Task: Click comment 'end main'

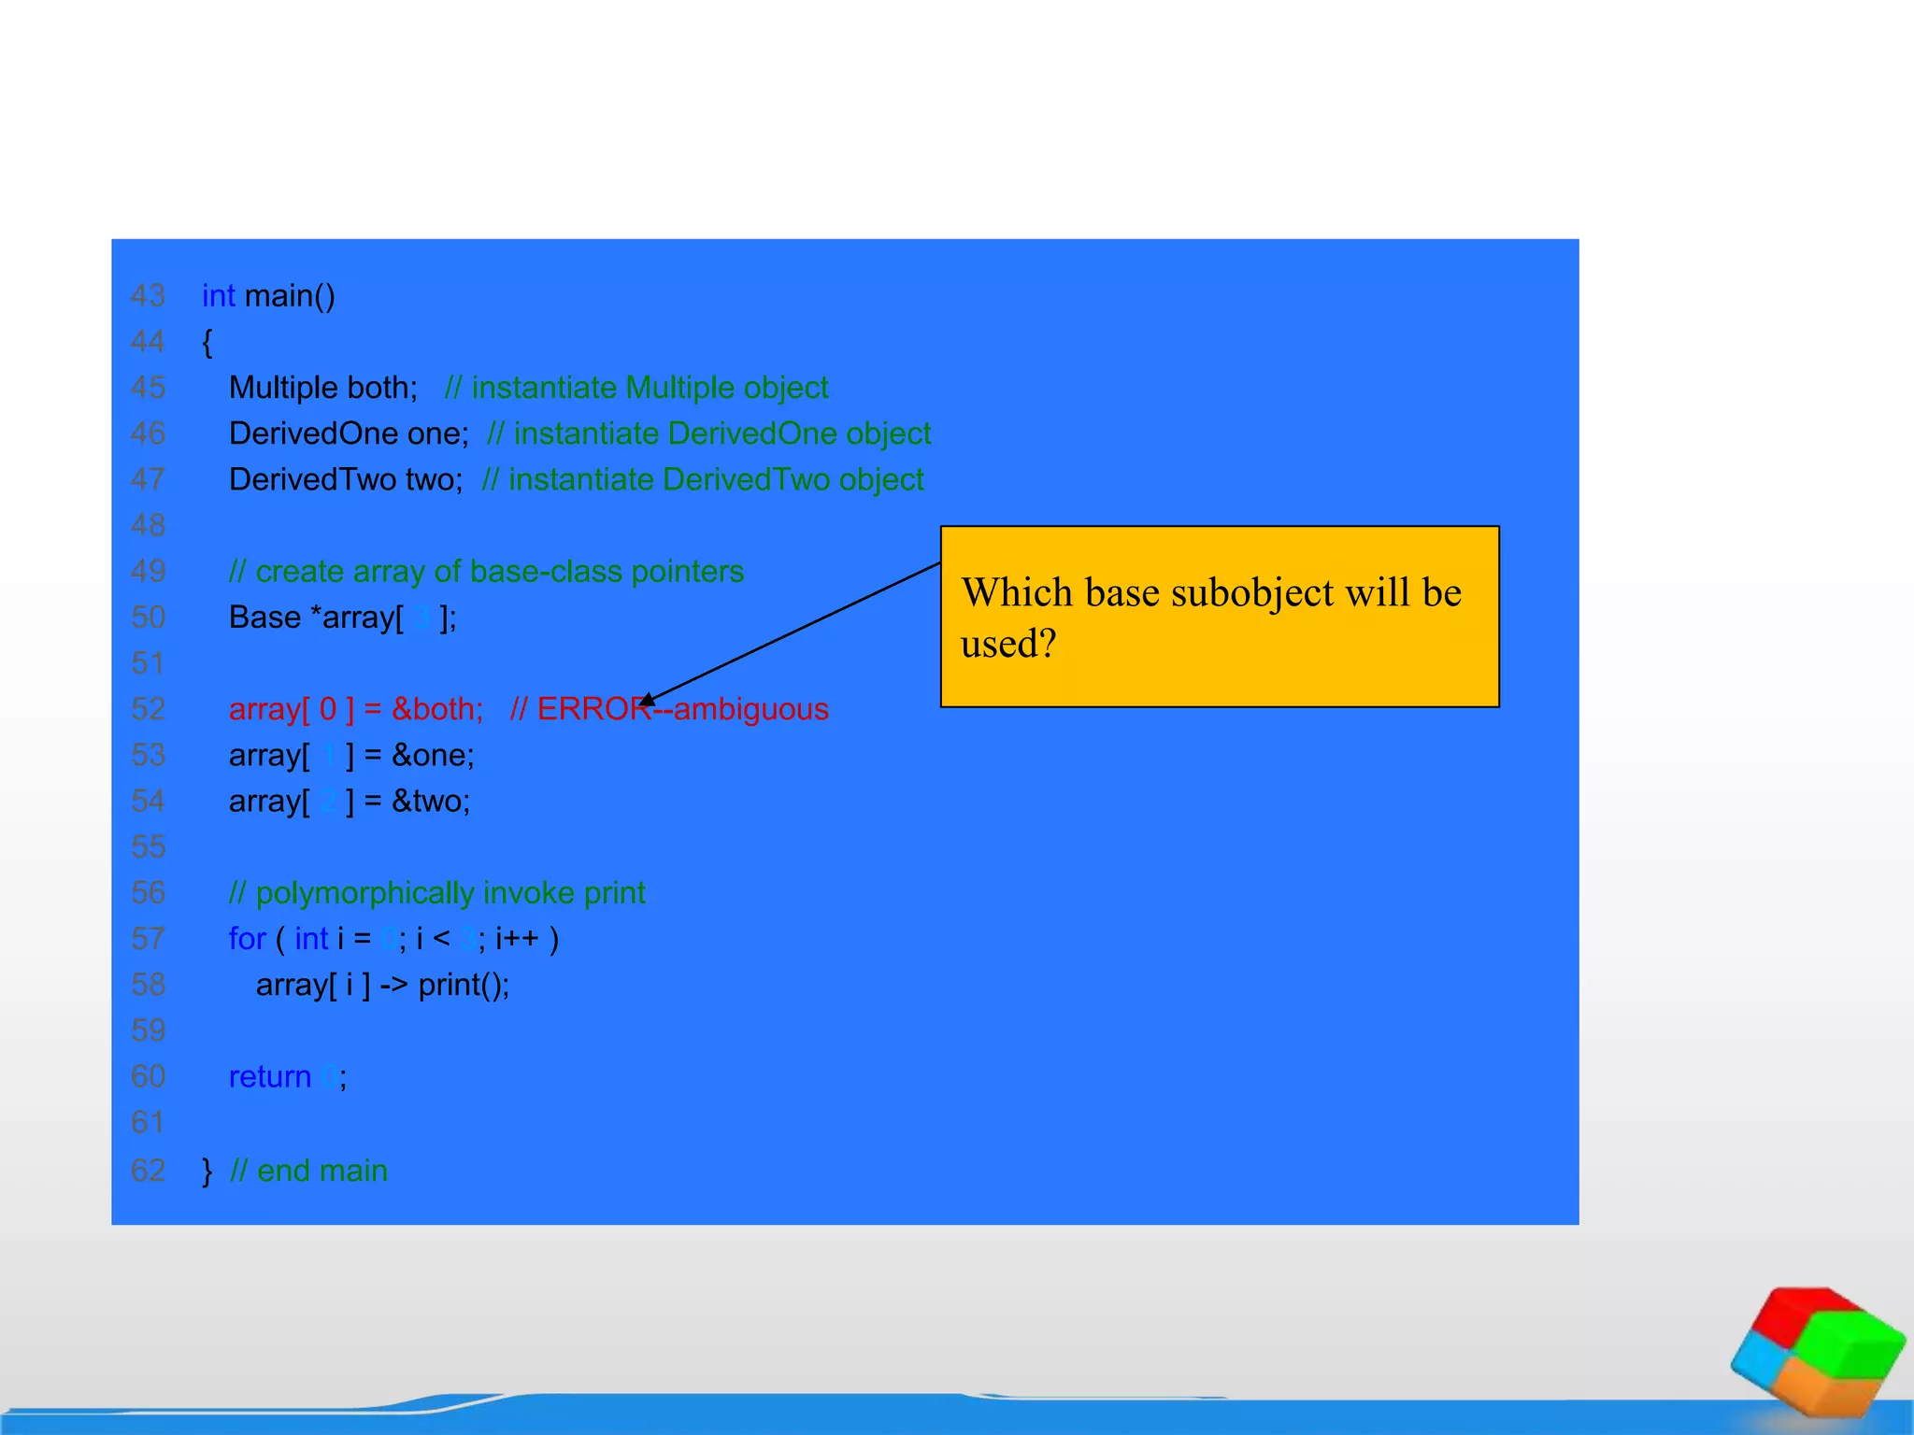Action: tap(308, 1171)
